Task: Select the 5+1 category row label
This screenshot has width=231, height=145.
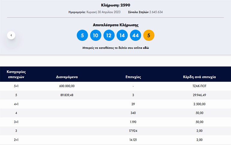Action: pos(16,86)
